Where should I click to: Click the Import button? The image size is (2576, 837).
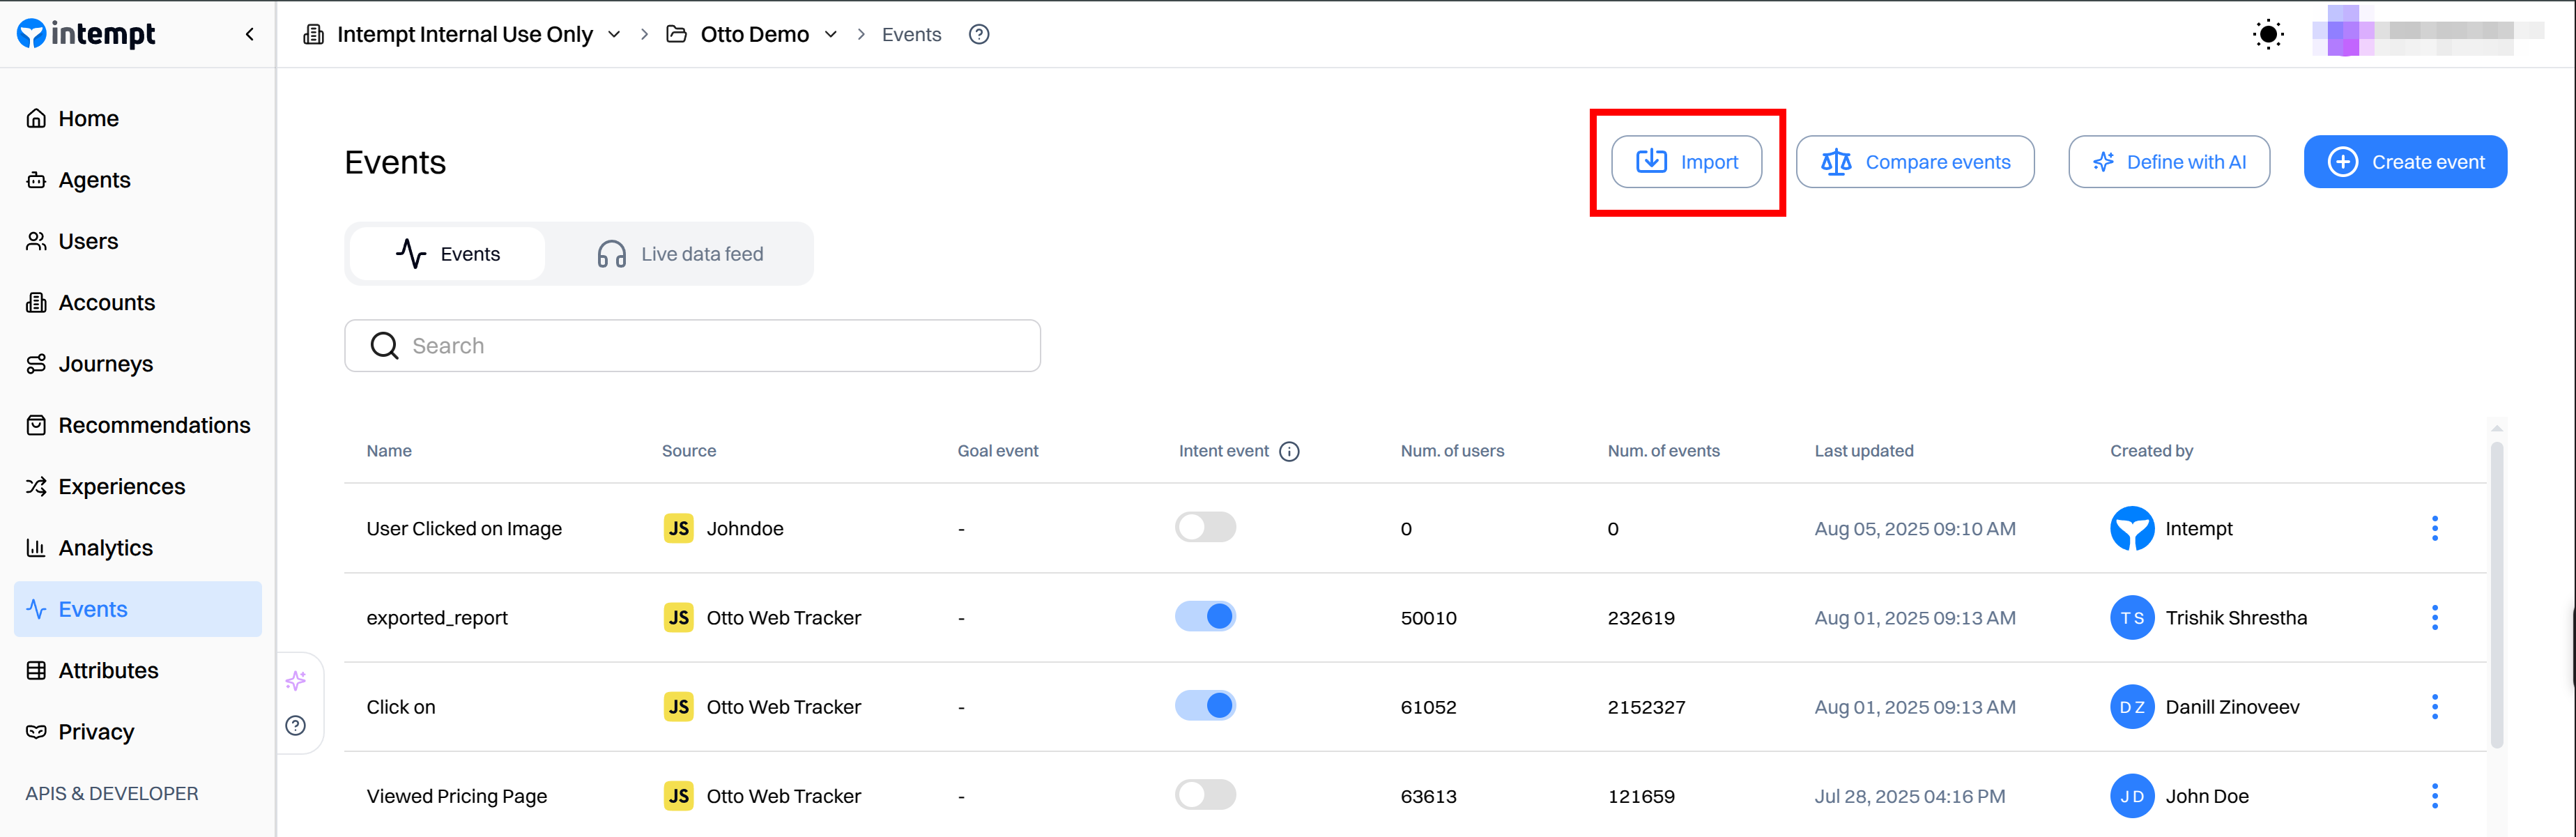point(1686,162)
